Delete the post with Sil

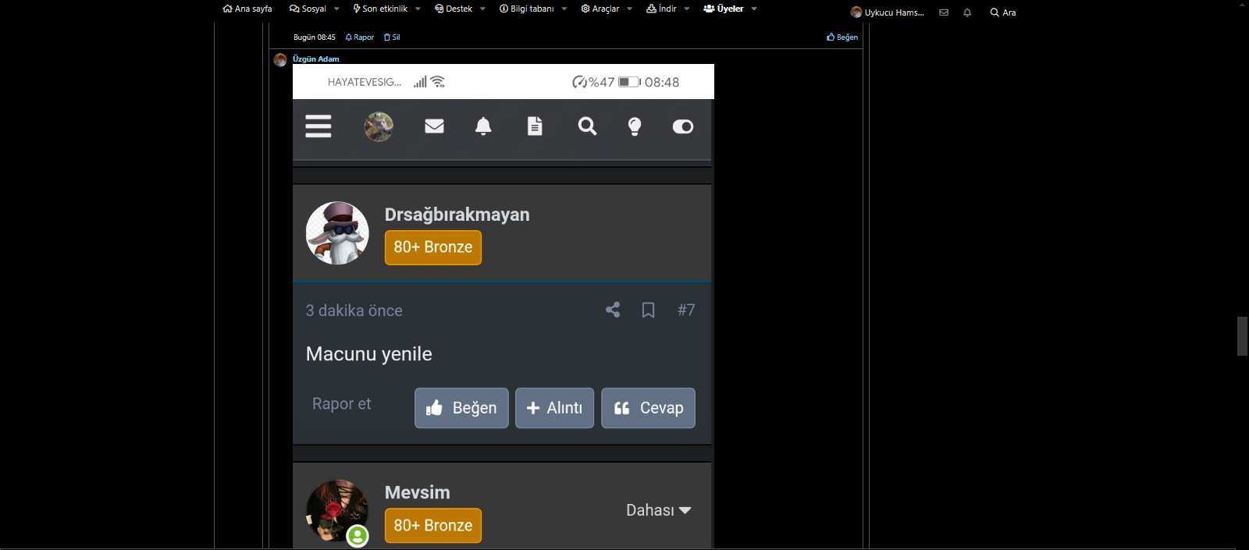[392, 37]
